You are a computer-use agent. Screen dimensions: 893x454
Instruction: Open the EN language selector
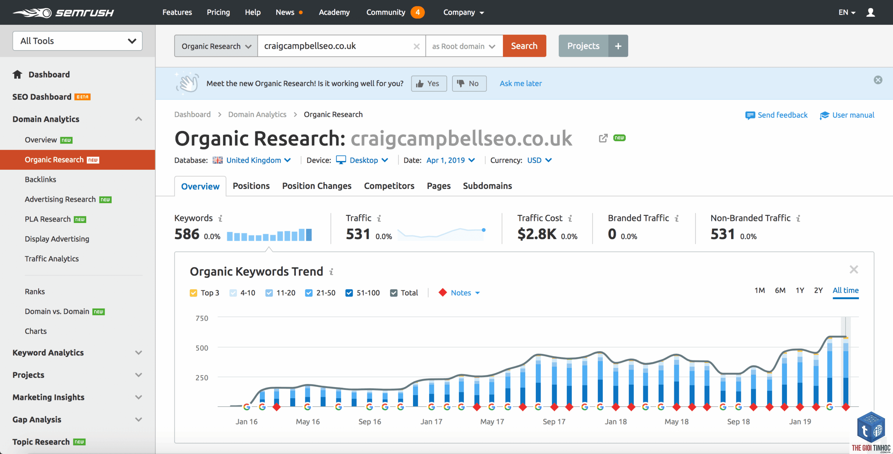[x=847, y=13]
